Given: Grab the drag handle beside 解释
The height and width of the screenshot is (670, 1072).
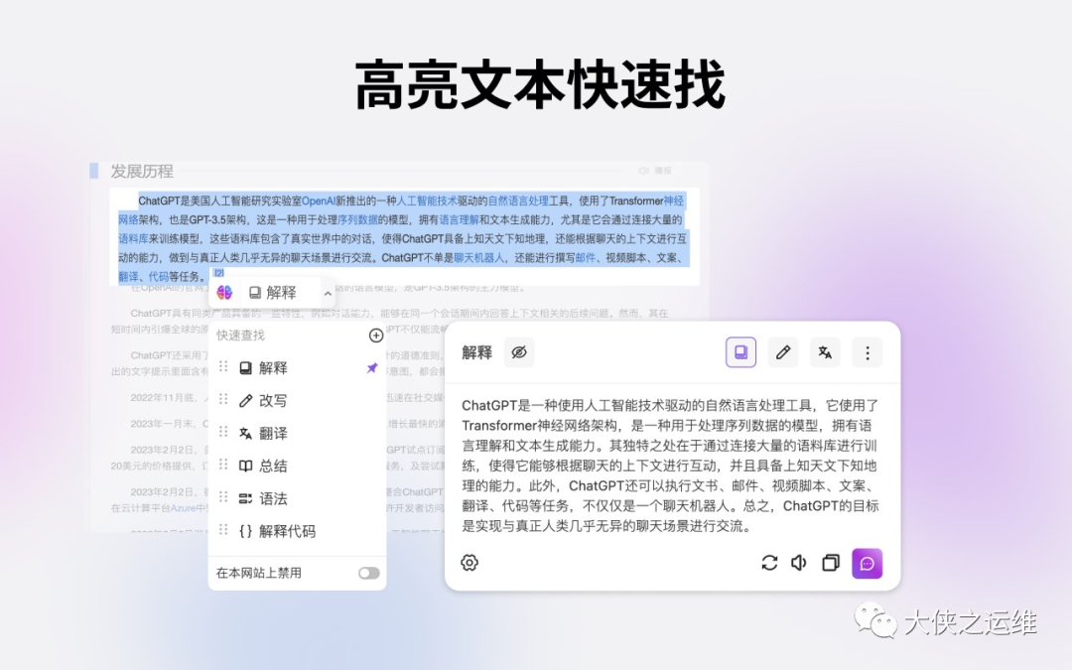Looking at the screenshot, I should pos(223,367).
